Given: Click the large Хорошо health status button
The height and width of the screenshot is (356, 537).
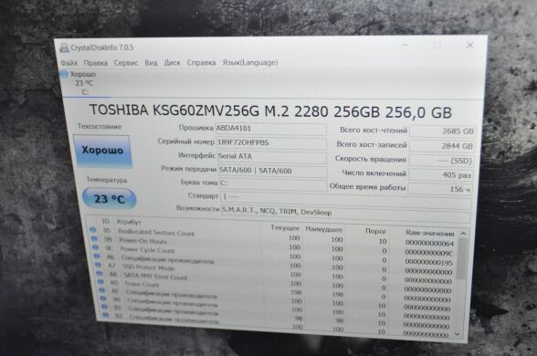Looking at the screenshot, I should point(102,151).
